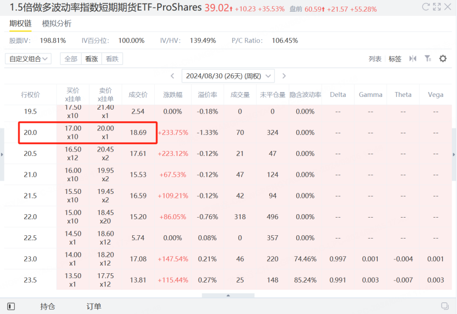Click the filter funnel icon
457x314 pixels.
[x=428, y=58]
